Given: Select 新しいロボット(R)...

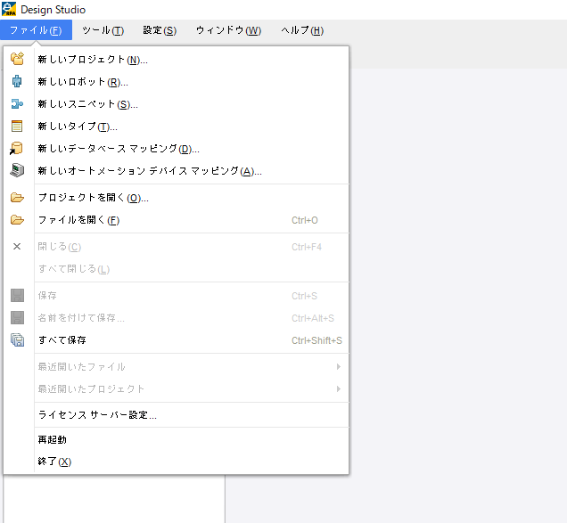Looking at the screenshot, I should tap(177, 82).
